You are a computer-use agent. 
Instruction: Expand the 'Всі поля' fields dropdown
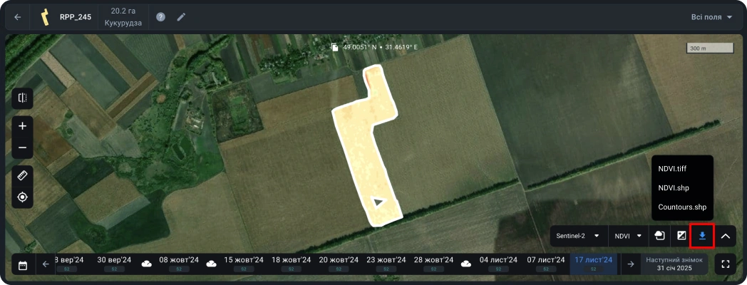pos(711,17)
